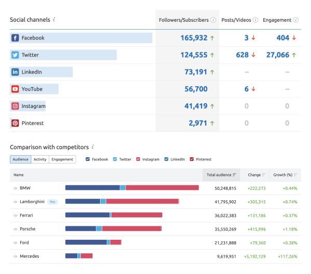Toggle the eye icon for Mercedes
This screenshot has width=311, height=274.
click(x=15, y=256)
